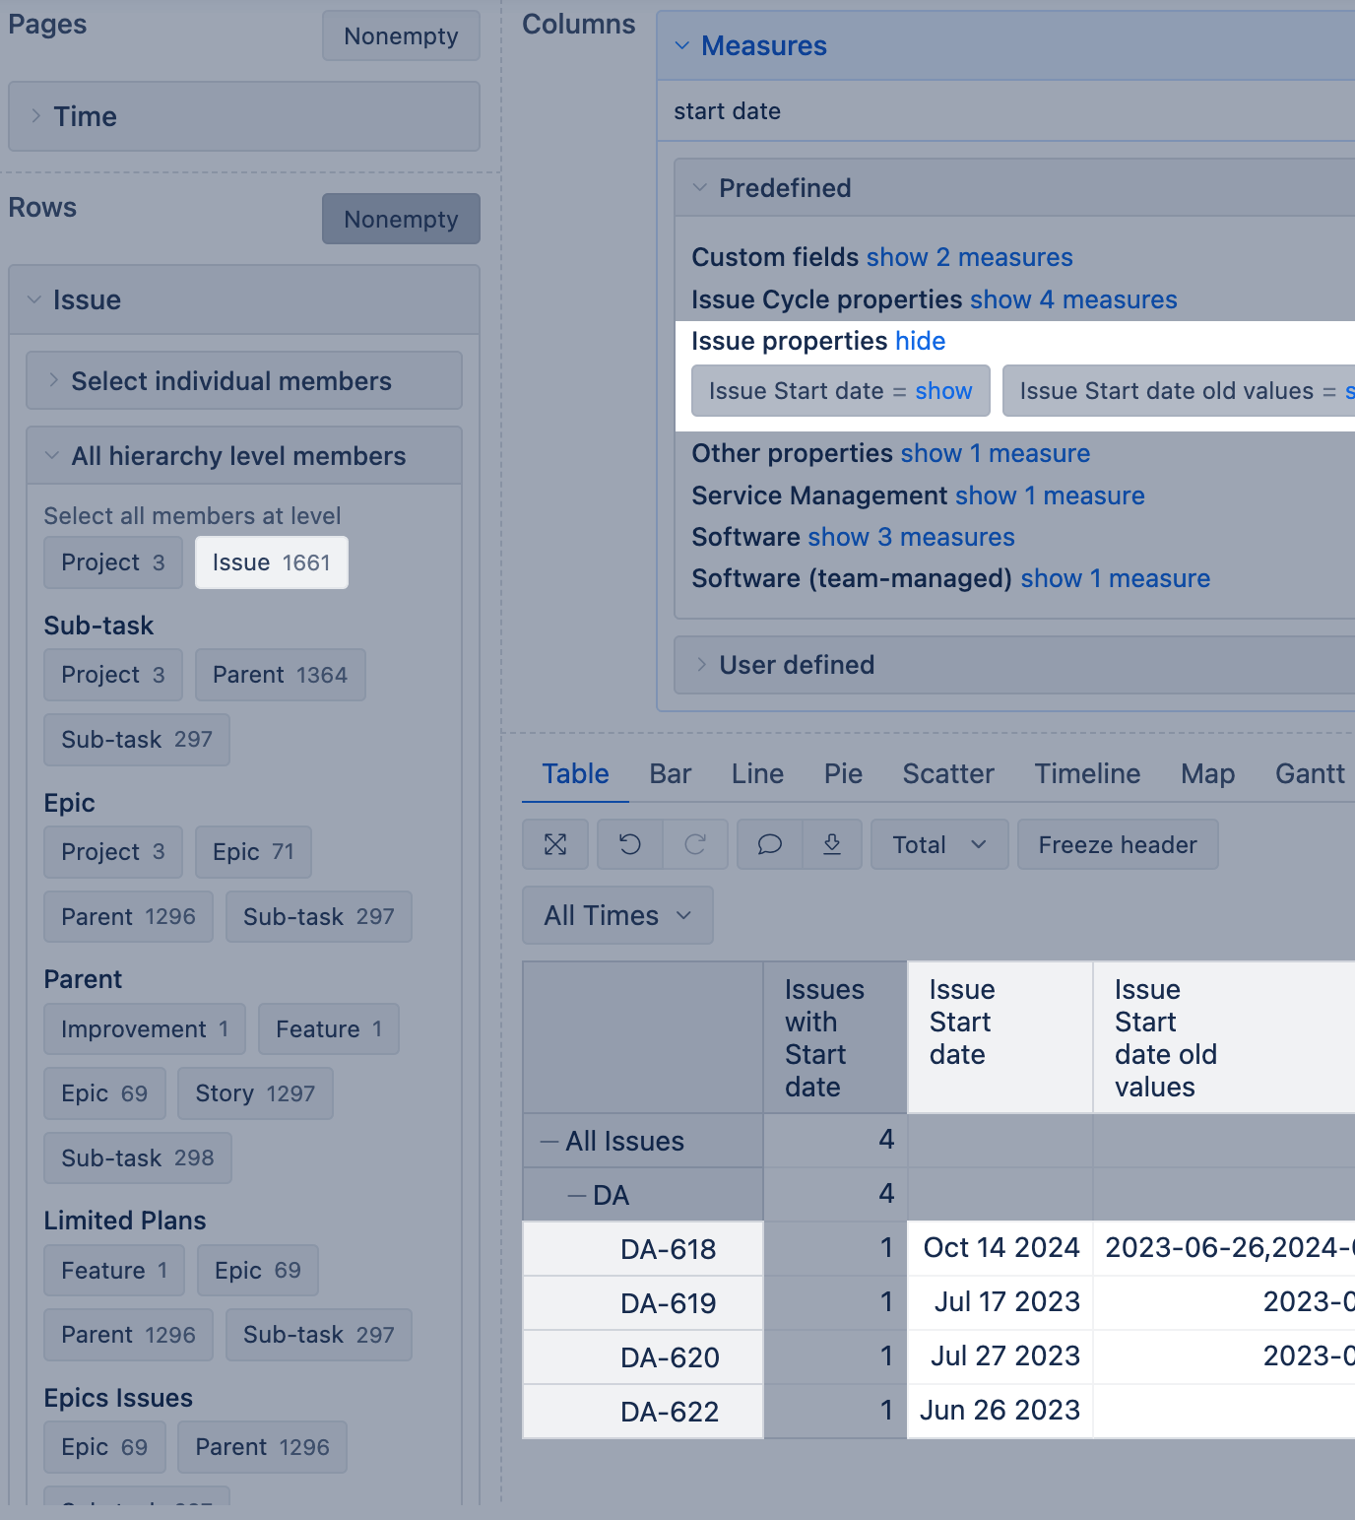The height and width of the screenshot is (1520, 1355).
Task: Show 1 Other properties measure
Action: [995, 453]
